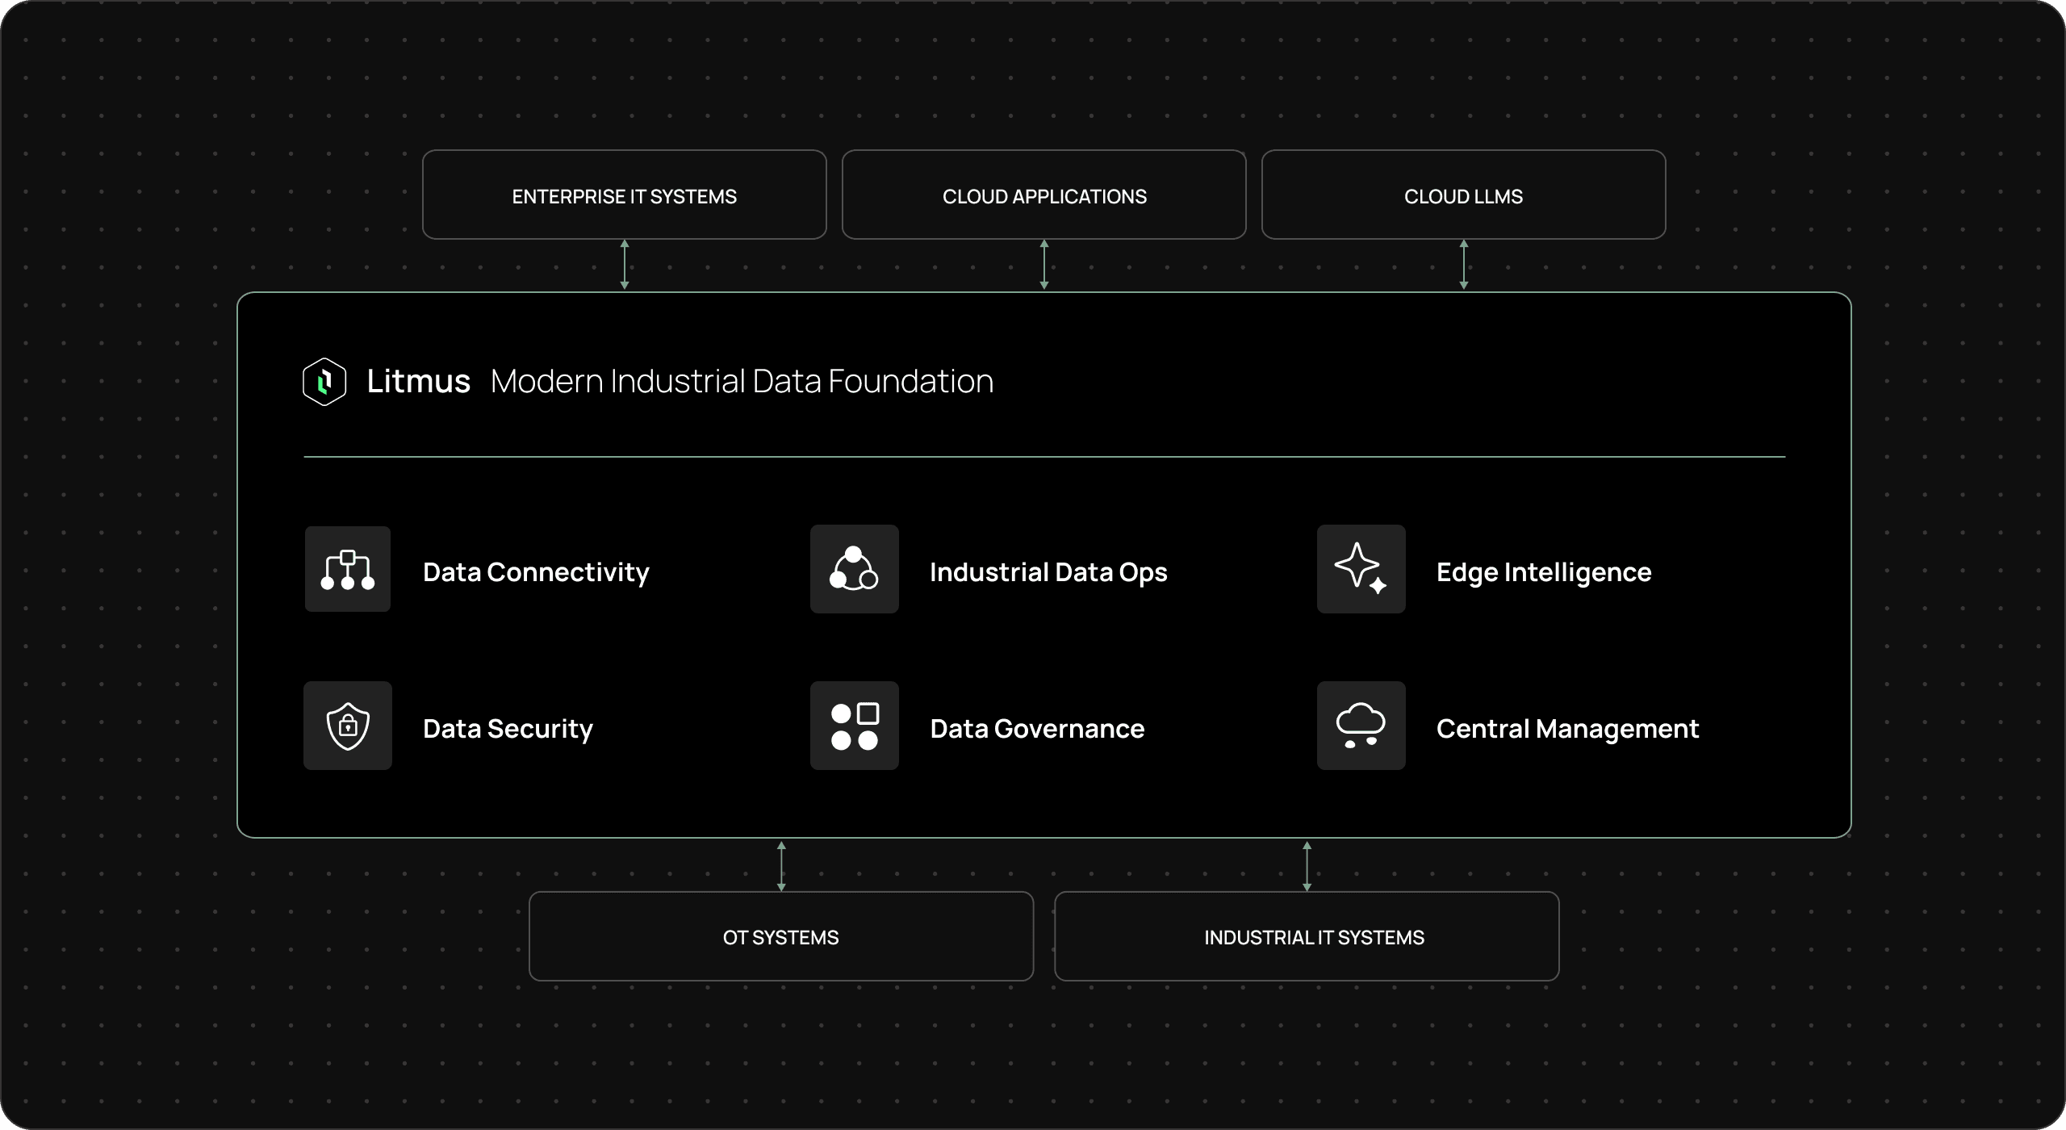Click the Edge Intelligence sparkle icon
This screenshot has height=1130, width=2066.
[1361, 570]
